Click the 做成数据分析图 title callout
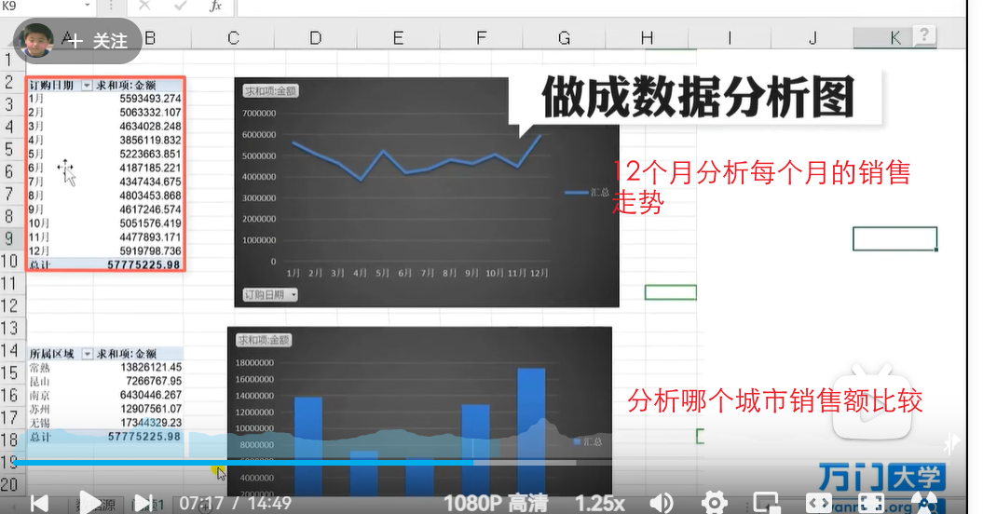Screen dimensions: 983x514 pos(698,97)
